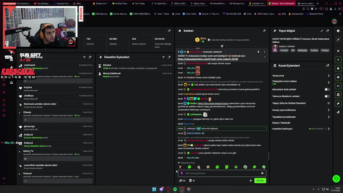The width and height of the screenshot is (343, 193).
Task: Collapse the gift leaderboard arrow below jjkjvg
Action: click(x=222, y=46)
